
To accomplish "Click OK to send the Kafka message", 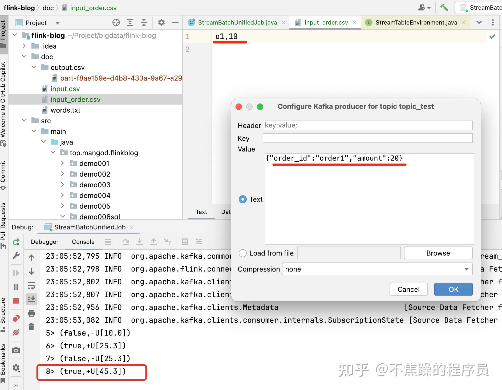I will click(x=453, y=289).
